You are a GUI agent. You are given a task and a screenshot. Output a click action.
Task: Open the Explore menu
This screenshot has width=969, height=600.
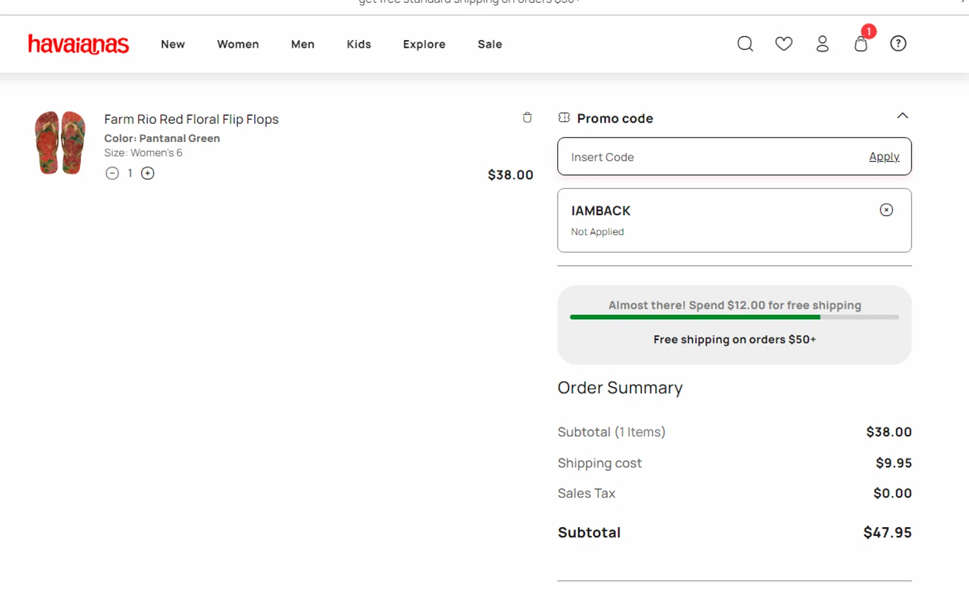point(424,44)
